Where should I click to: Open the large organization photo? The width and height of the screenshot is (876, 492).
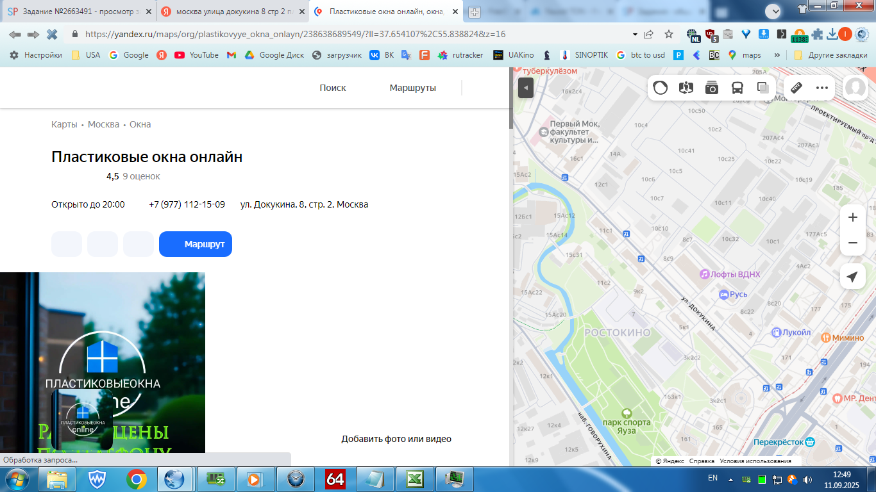103,363
